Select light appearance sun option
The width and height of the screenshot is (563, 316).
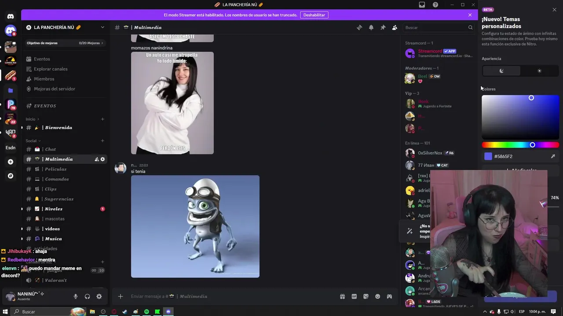pos(539,71)
